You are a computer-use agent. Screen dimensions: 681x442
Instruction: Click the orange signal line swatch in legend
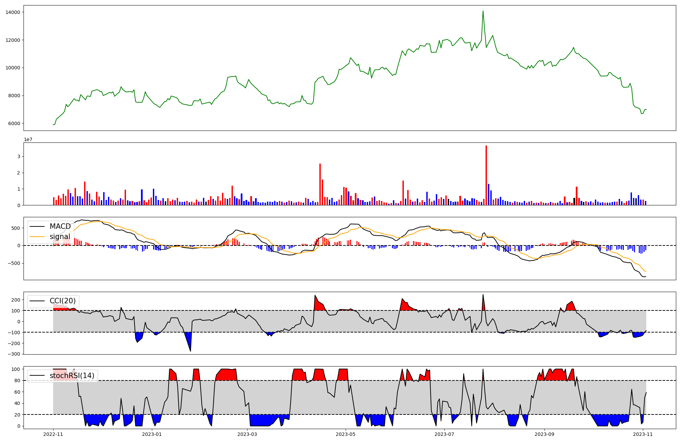pyautogui.click(x=37, y=237)
